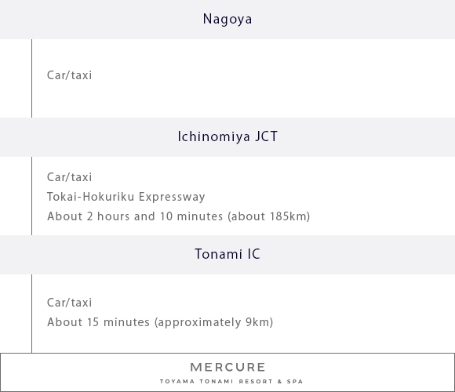Click the word 'JCT' in the Ichinomiya heading
Image resolution: width=455 pixels, height=392 pixels.
click(267, 137)
